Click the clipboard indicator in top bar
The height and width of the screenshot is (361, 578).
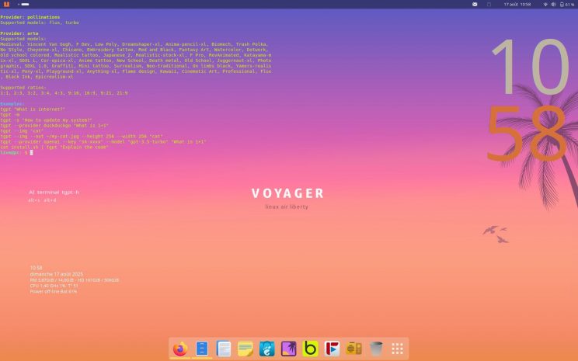click(489, 5)
